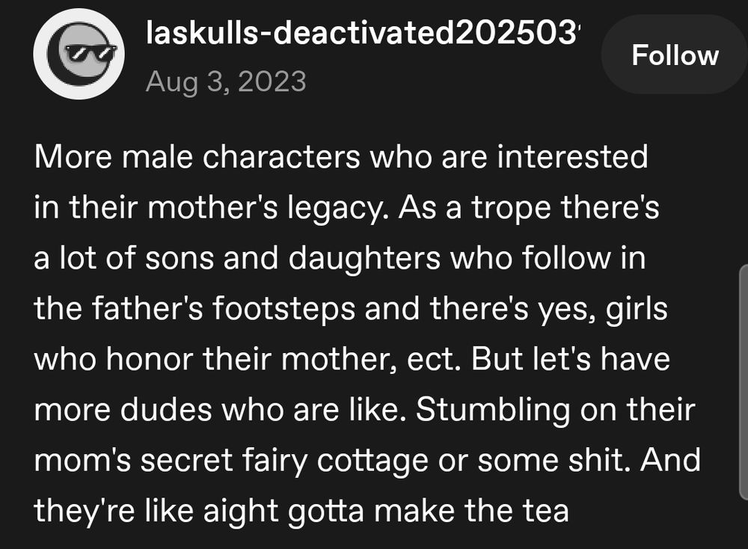Viewport: 748px width, 549px height.
Task: Click the line 'a lot of sons and daughters'
Action: (340, 258)
